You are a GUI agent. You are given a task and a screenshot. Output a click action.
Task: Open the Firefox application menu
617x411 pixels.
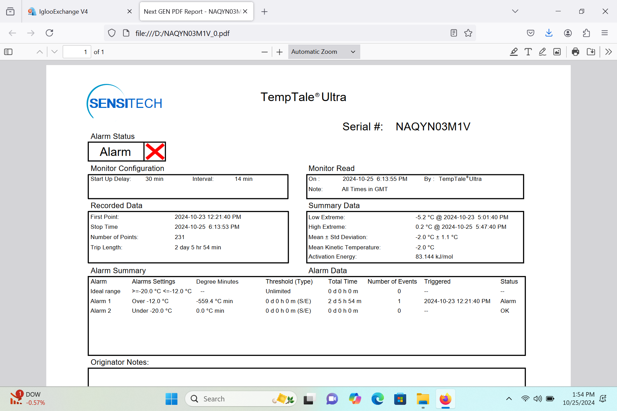[x=605, y=33]
